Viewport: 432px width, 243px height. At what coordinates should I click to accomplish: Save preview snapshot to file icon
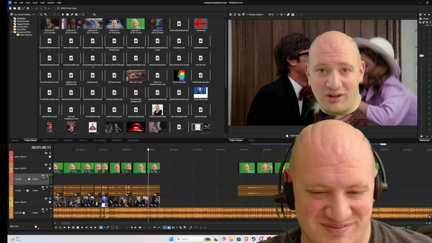[x=293, y=15]
